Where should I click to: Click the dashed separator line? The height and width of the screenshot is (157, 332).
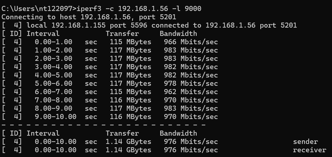[104, 125]
